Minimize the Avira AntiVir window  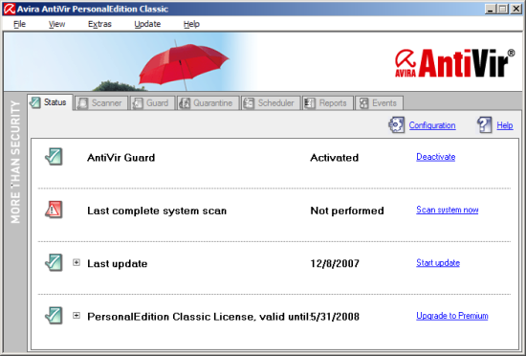pyautogui.click(x=491, y=9)
